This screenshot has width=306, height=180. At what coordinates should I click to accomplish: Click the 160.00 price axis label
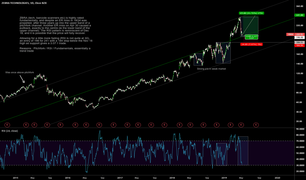(299, 54)
